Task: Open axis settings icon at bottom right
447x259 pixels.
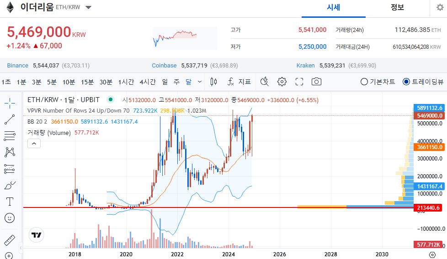Action: click(432, 254)
